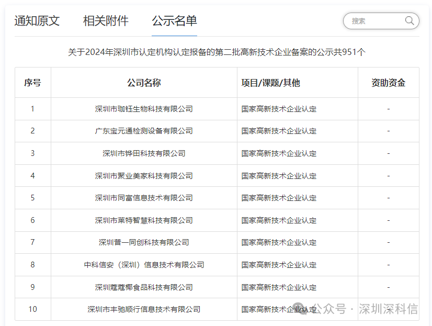Click serial number 8 cell
This screenshot has height=326, width=432.
click(x=33, y=265)
